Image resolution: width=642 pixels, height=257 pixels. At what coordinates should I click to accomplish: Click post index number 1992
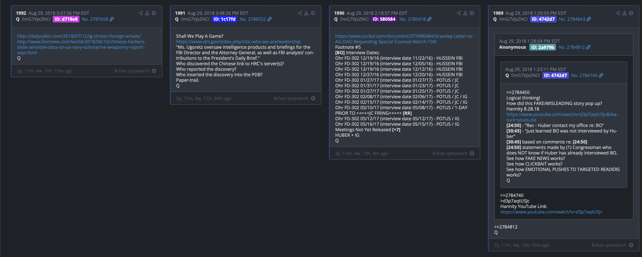point(21,13)
